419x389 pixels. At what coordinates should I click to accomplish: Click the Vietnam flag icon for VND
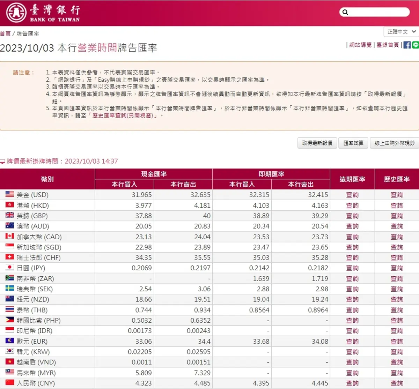(x=10, y=362)
